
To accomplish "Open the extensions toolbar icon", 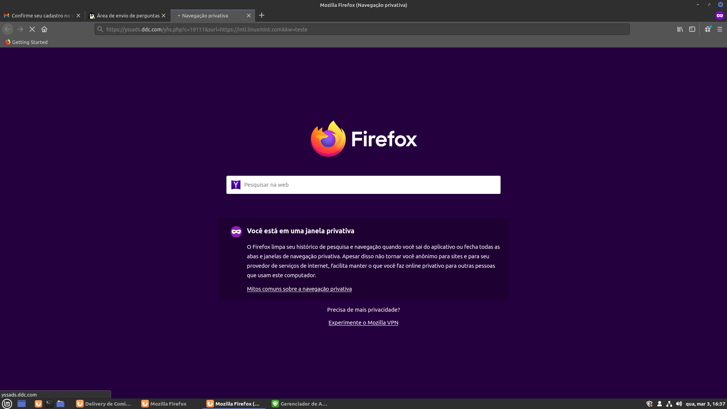I will coord(708,29).
